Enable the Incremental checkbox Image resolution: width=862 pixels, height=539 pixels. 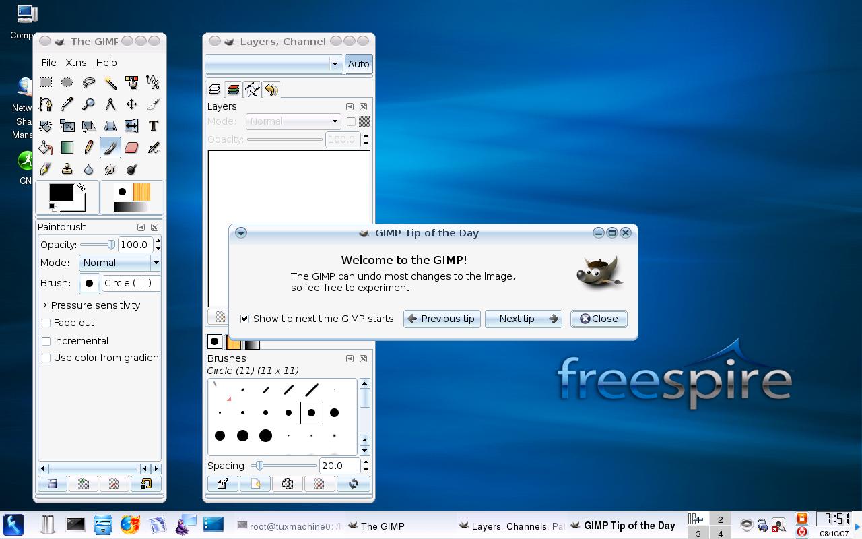point(46,341)
